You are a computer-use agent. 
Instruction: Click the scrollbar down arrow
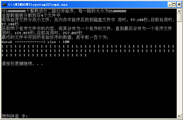click(179, 116)
